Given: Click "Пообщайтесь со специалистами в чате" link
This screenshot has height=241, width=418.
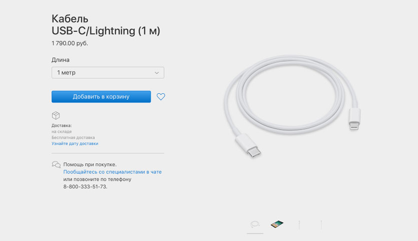Looking at the screenshot, I should pos(112,172).
